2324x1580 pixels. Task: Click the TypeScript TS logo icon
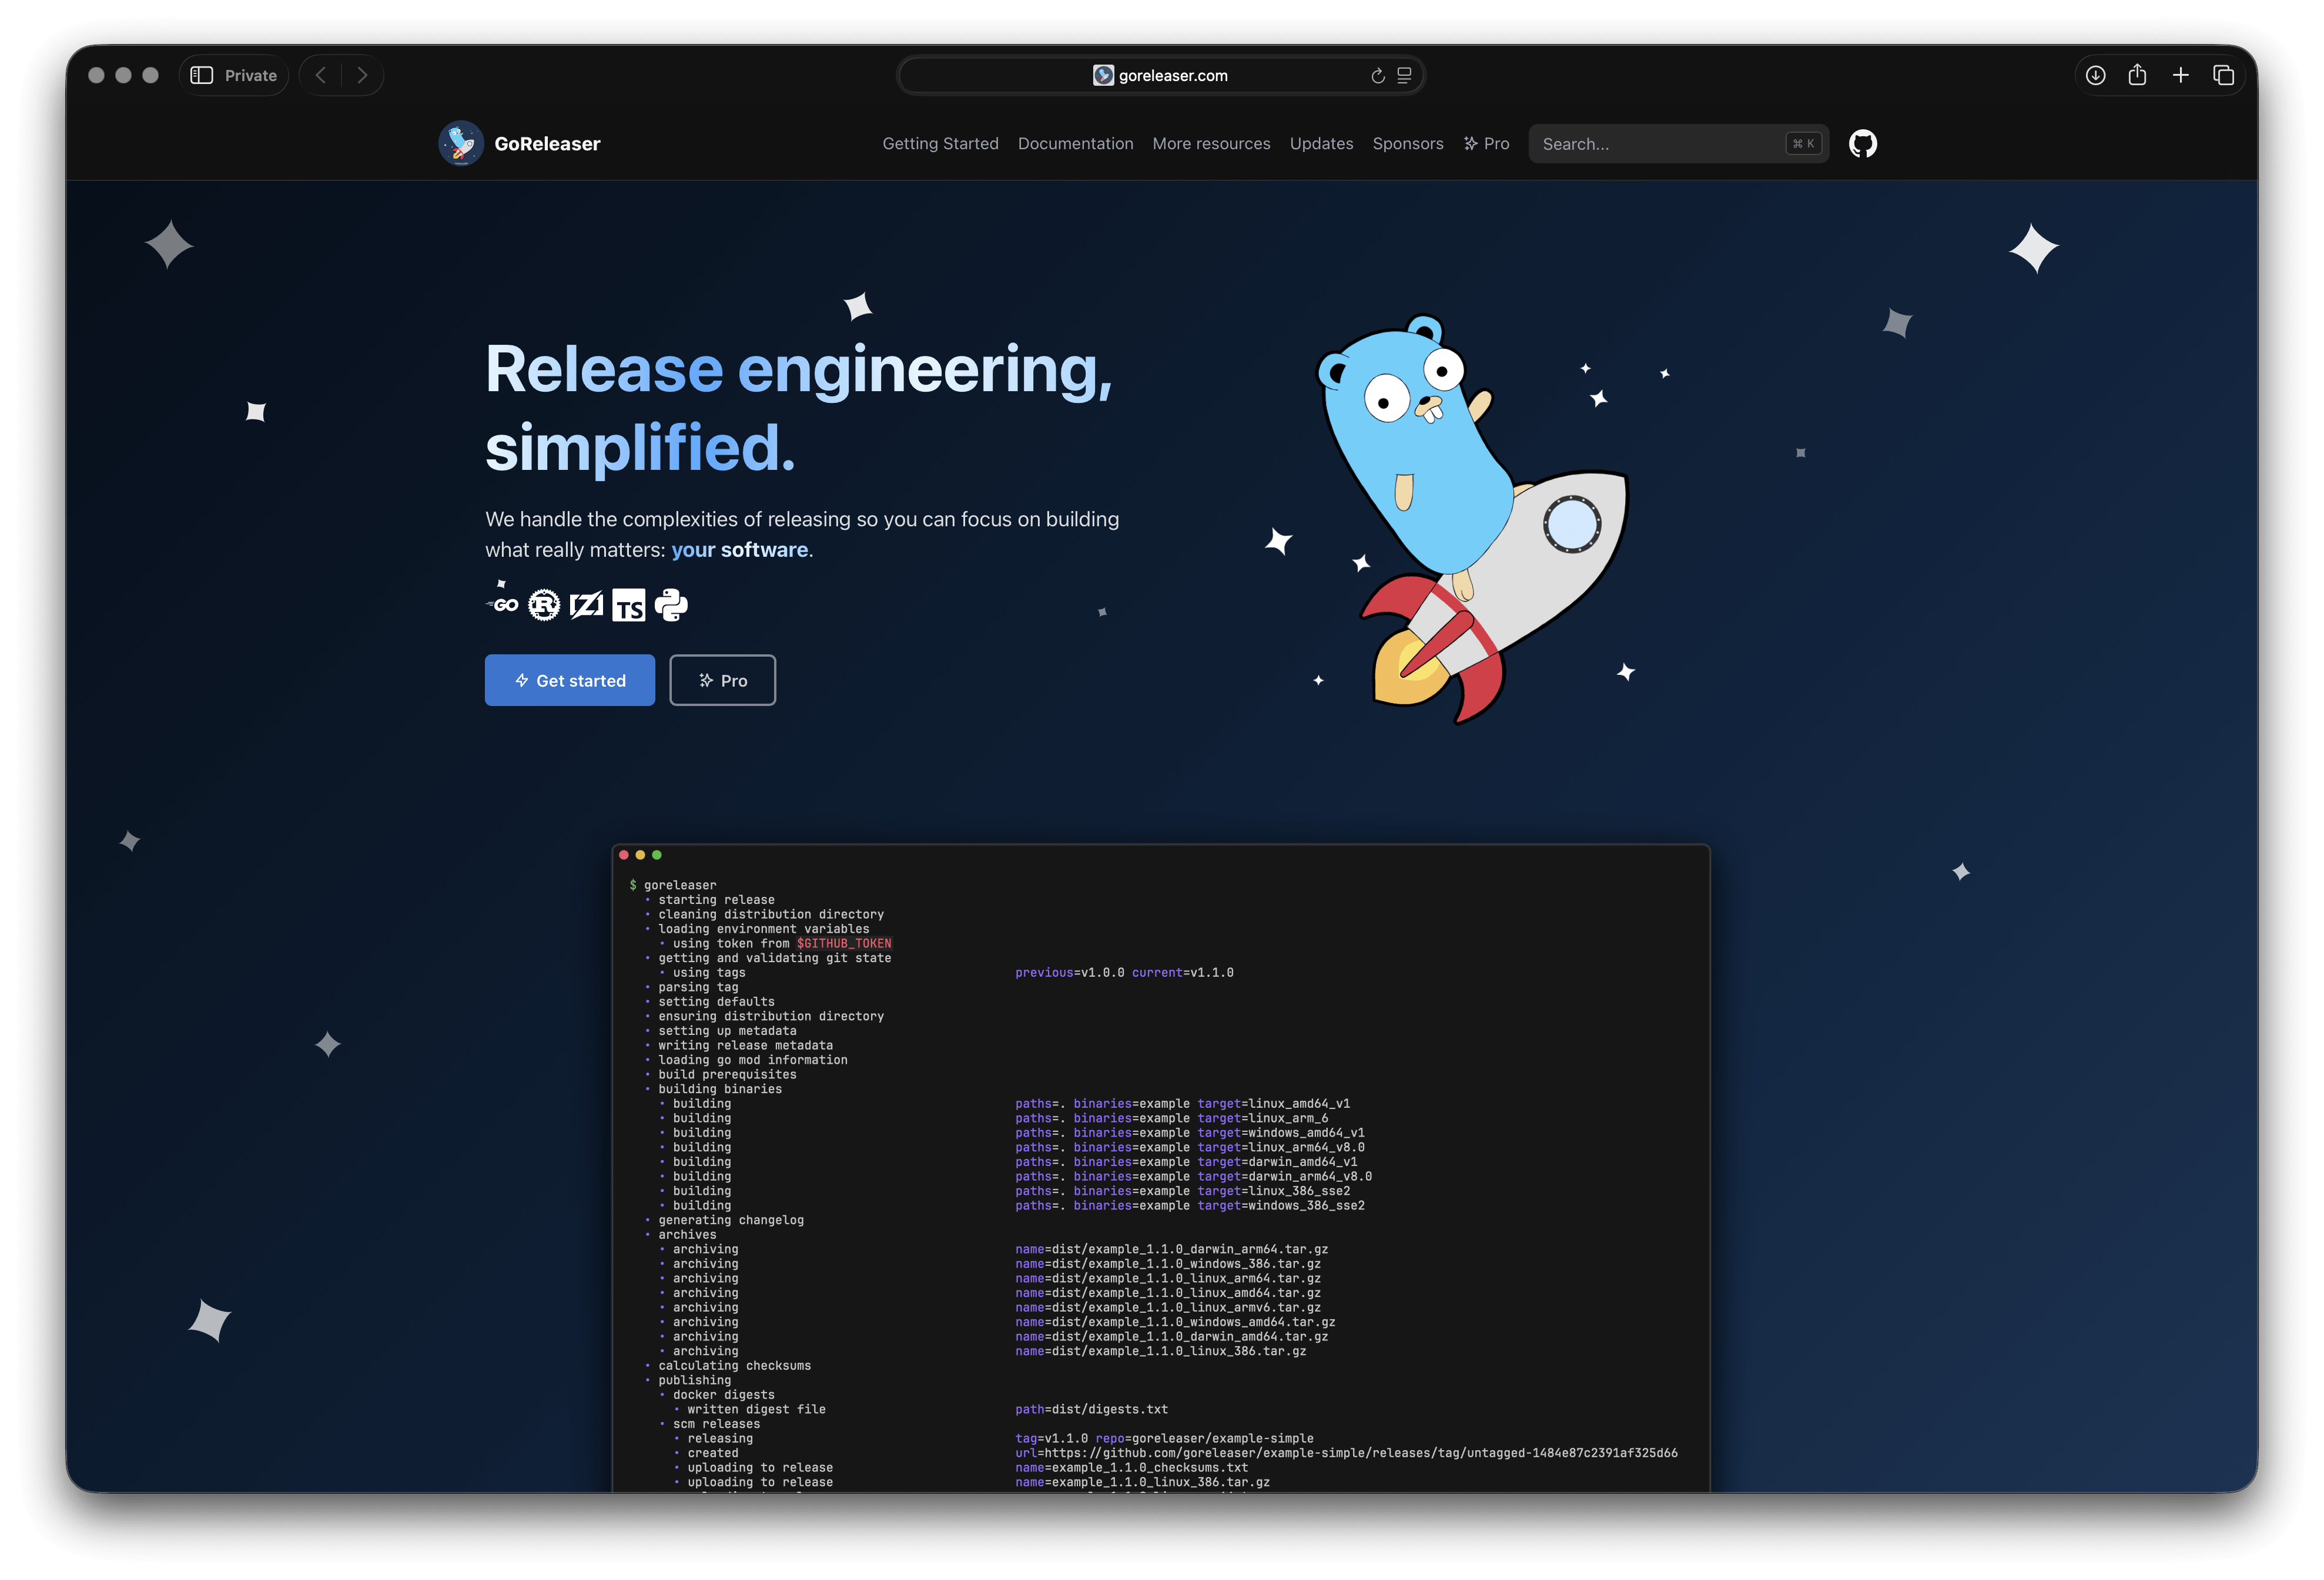pyautogui.click(x=629, y=606)
